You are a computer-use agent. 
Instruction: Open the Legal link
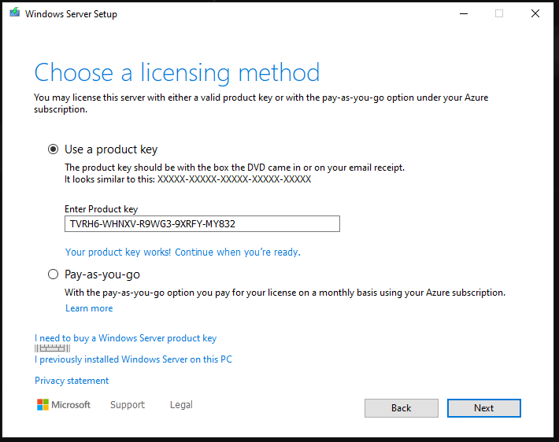(181, 404)
